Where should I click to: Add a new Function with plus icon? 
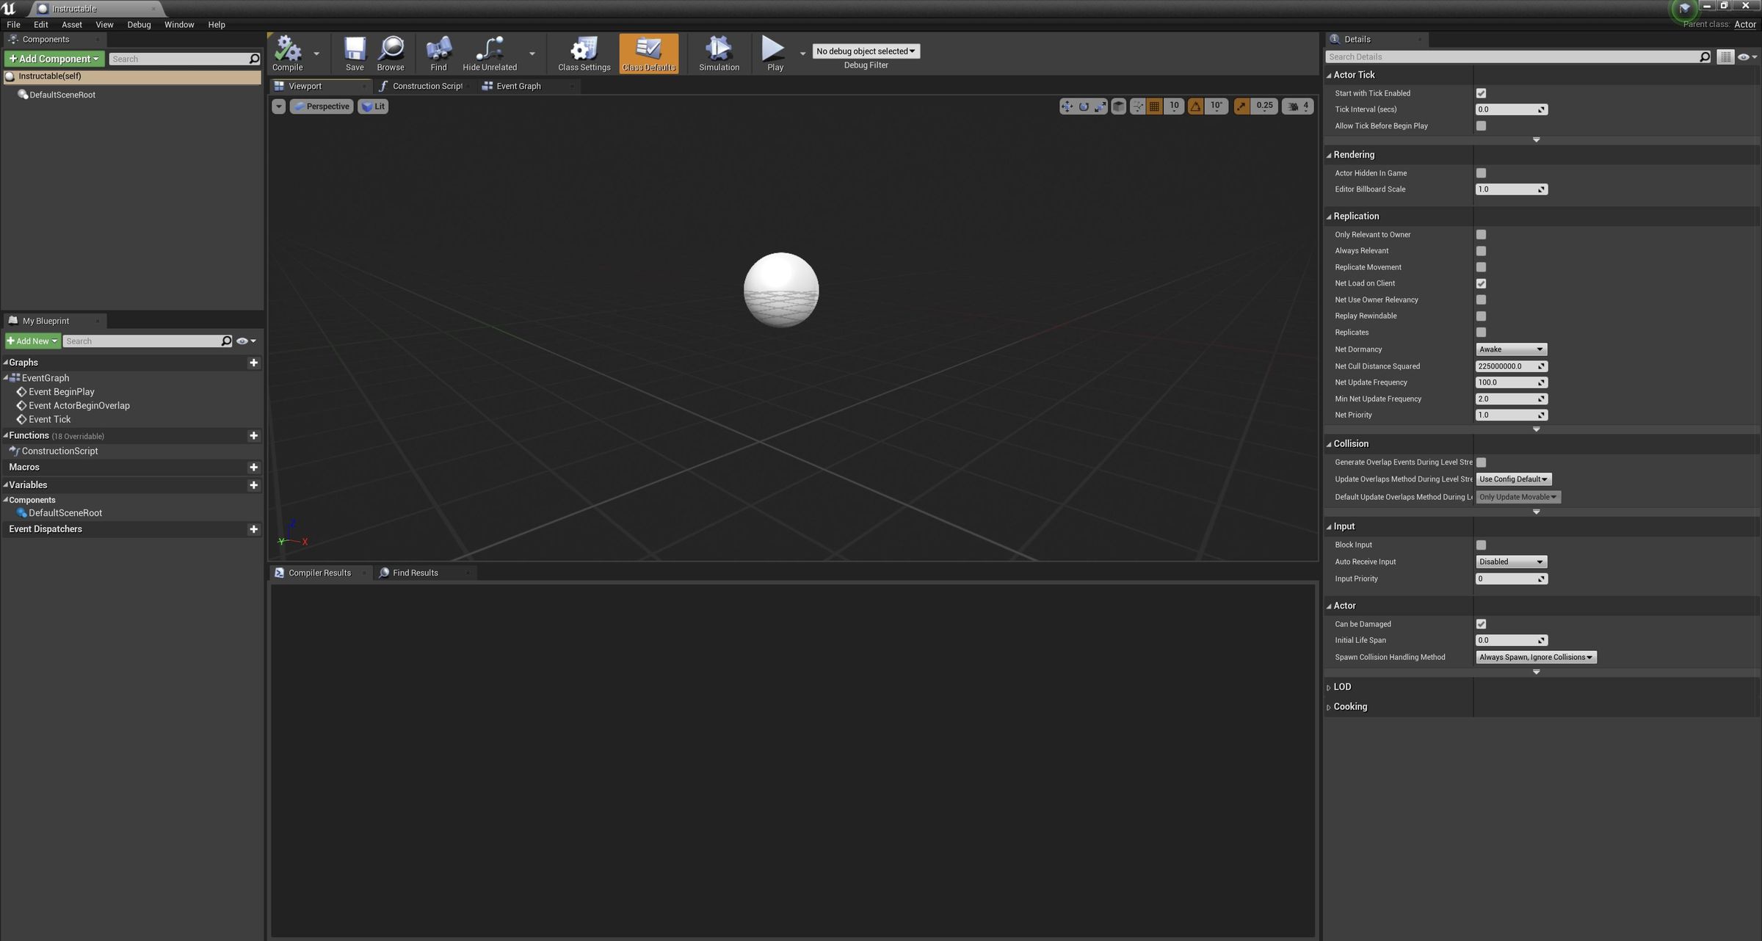(x=253, y=435)
